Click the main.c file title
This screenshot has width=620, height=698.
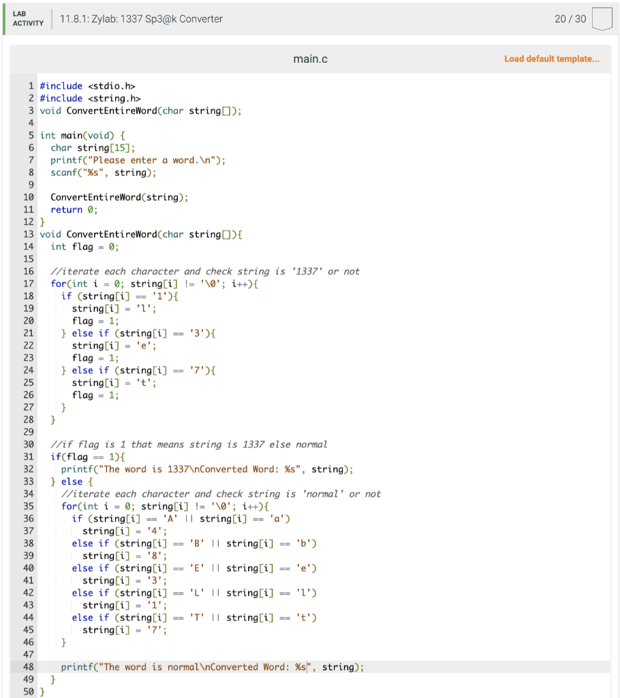click(310, 59)
